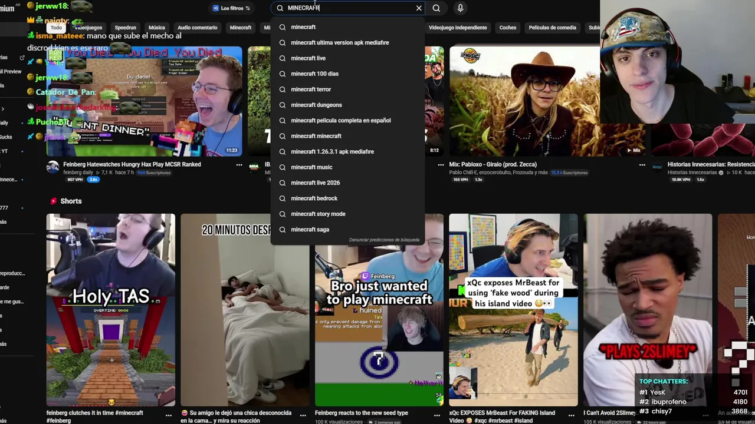
Task: Open 'Denunciar predicciones de búsqueda' link
Action: (x=384, y=240)
